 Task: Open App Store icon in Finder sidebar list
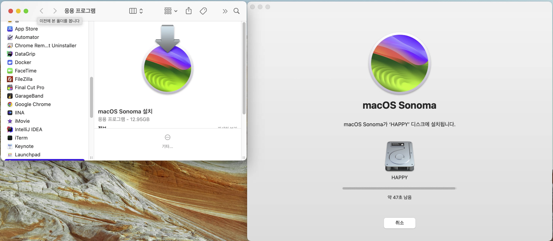point(10,29)
